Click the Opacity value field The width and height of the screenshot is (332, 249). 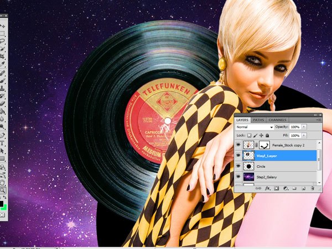tap(295, 127)
